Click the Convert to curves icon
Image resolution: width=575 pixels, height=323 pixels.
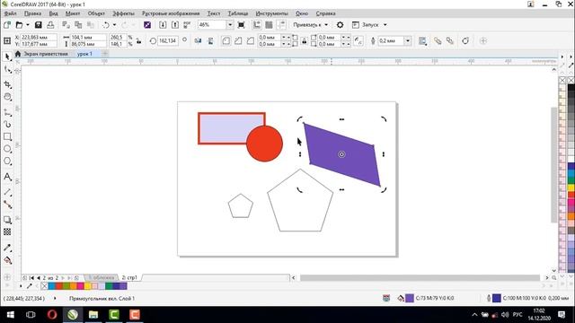[465, 40]
